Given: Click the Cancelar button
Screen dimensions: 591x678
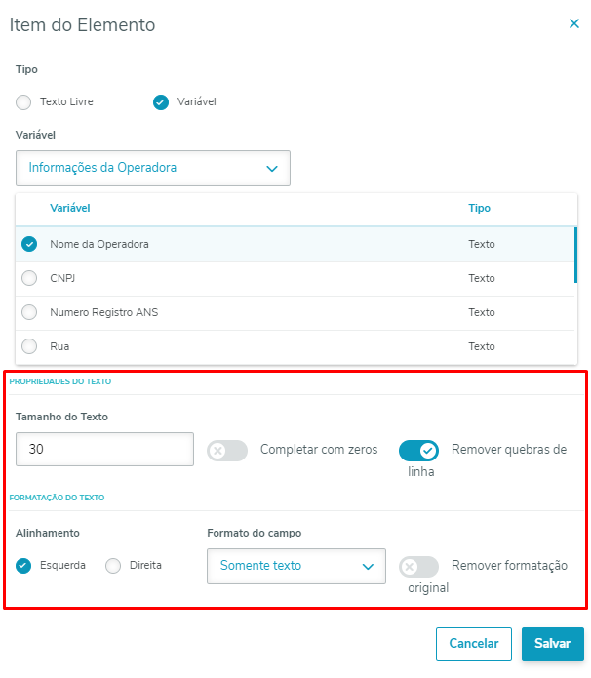Looking at the screenshot, I should [474, 644].
